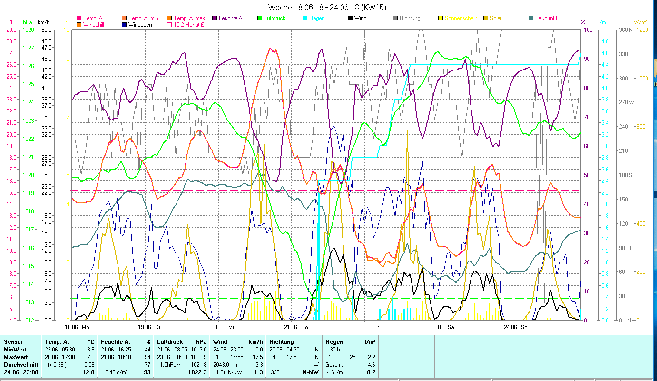Screen dimensions: 657x381
Task: Click the wind direction value '338 °'
Action: pyautogui.click(x=278, y=372)
